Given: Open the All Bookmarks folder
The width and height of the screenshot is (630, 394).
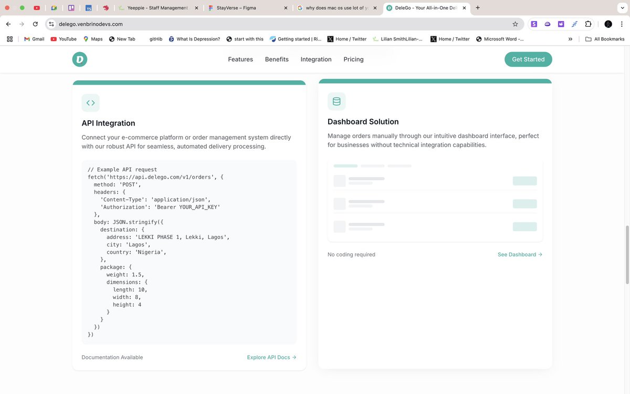Looking at the screenshot, I should 605,39.
